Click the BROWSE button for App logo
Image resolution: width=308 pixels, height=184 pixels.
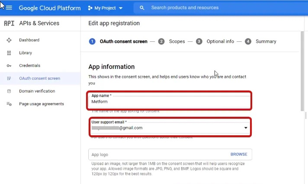pyautogui.click(x=239, y=154)
